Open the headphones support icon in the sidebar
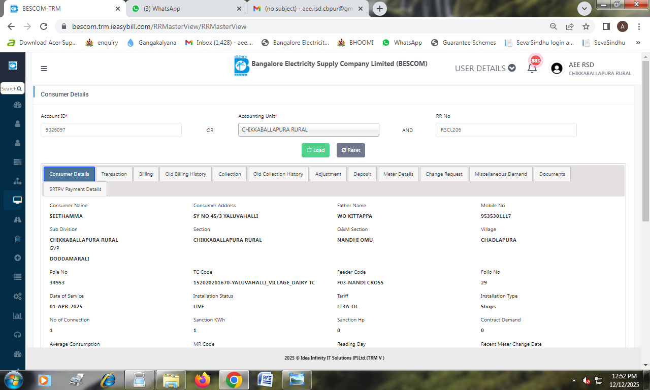650x390 pixels. [x=17, y=335]
